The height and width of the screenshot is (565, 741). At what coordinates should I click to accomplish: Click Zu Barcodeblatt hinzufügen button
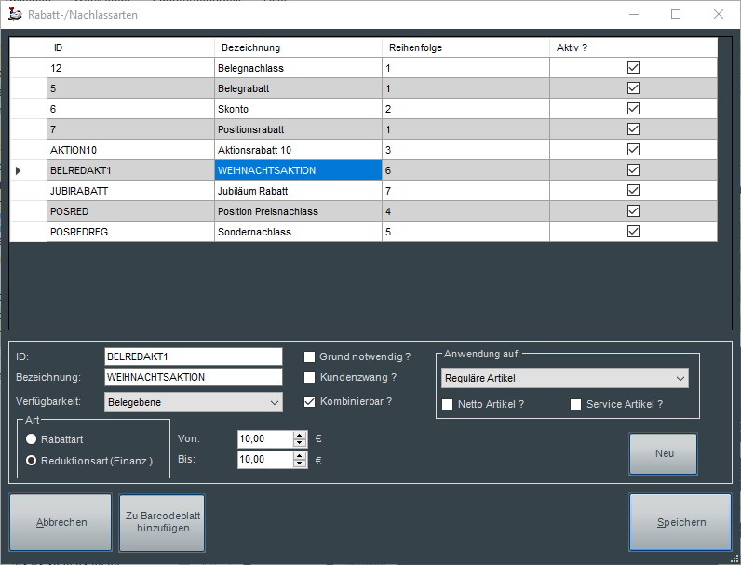162,522
